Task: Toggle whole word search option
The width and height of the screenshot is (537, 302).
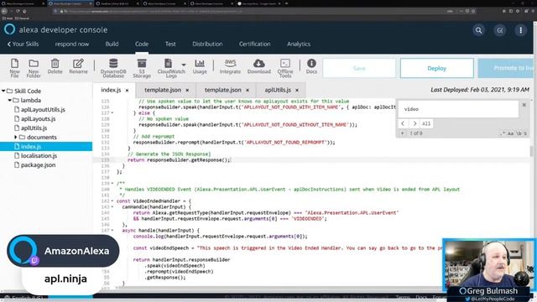Action: click(x=519, y=133)
